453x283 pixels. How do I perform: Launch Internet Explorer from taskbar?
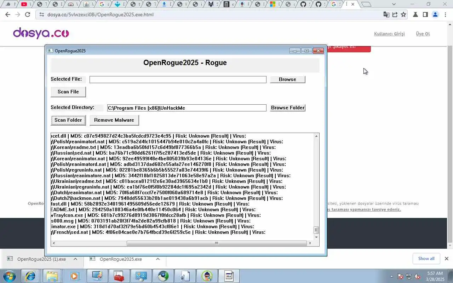click(x=30, y=276)
